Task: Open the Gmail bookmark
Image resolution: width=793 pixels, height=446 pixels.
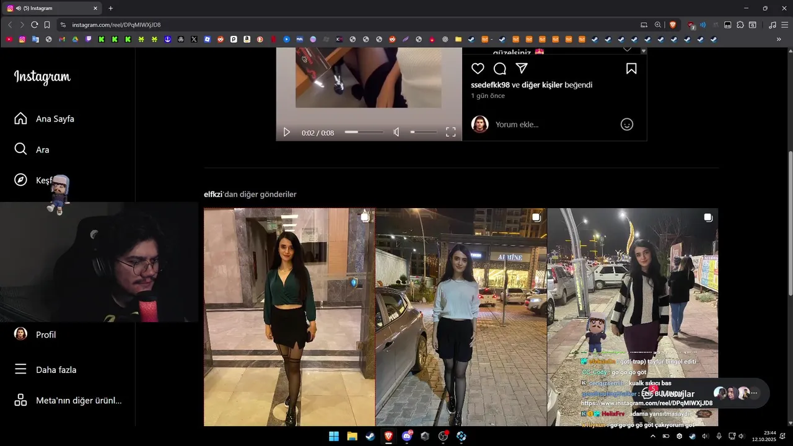Action: 62,39
